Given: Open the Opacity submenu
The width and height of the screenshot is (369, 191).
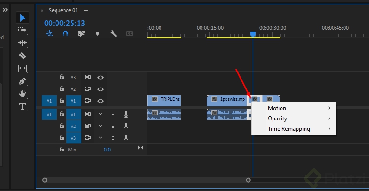Looking at the screenshot, I should coord(294,119).
